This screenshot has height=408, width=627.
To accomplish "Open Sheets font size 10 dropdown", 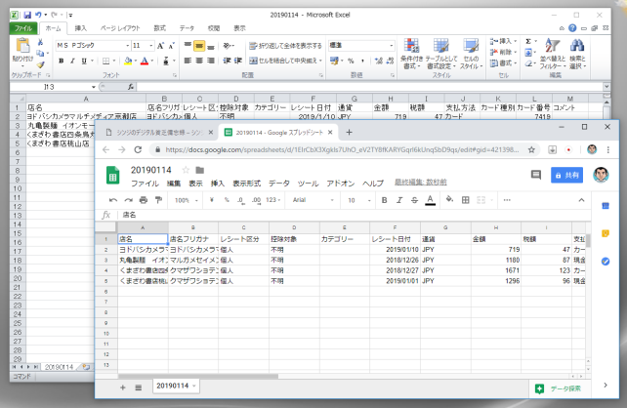I will tap(358, 200).
